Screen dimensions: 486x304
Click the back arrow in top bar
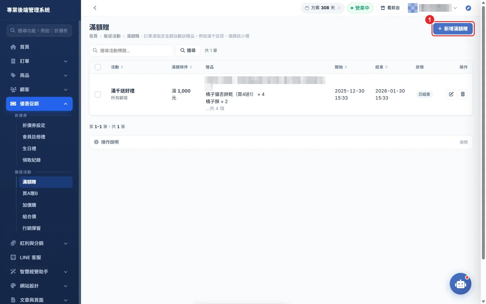[95, 8]
